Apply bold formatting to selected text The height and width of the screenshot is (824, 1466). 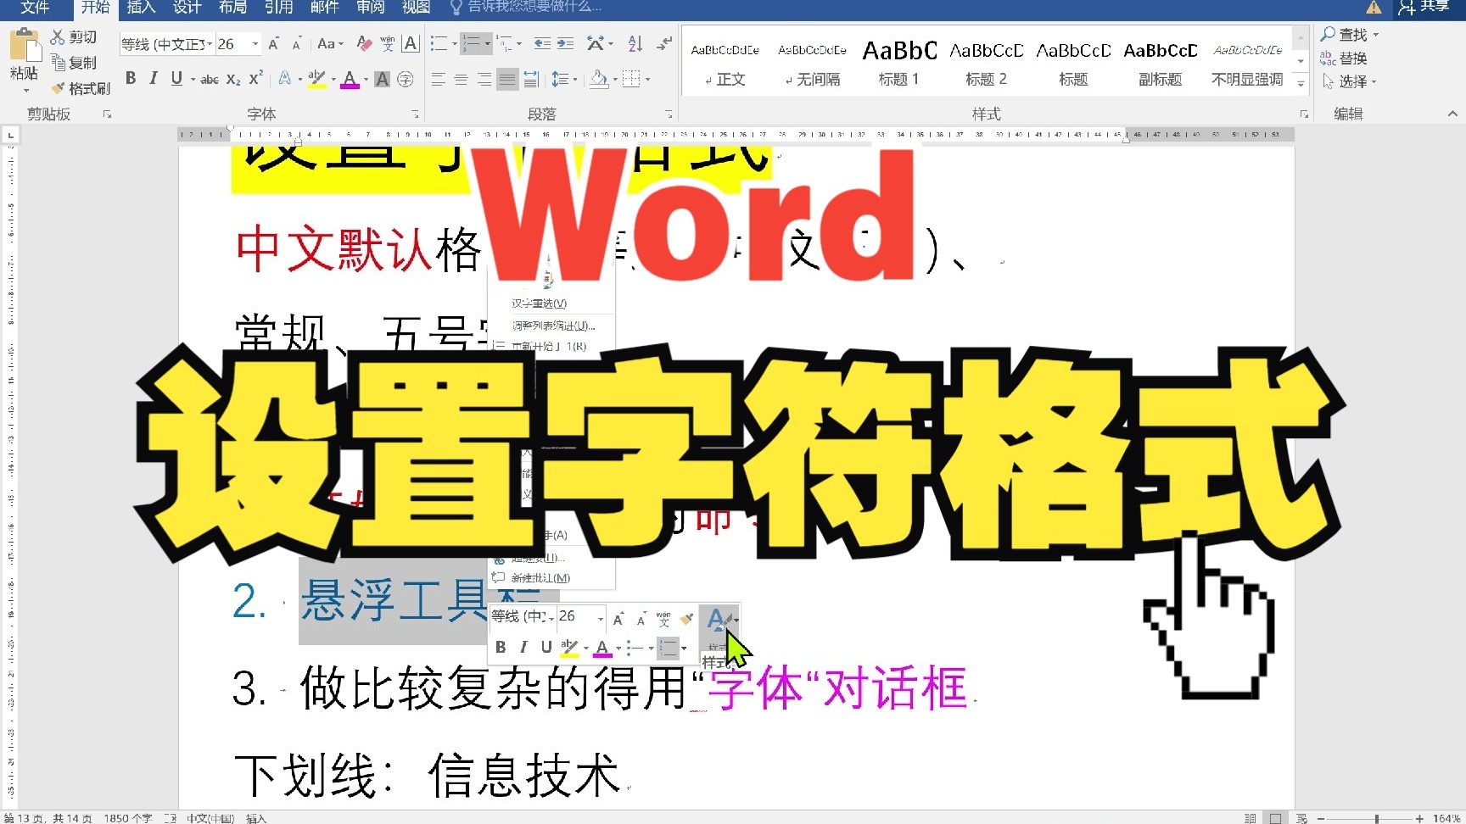point(131,78)
